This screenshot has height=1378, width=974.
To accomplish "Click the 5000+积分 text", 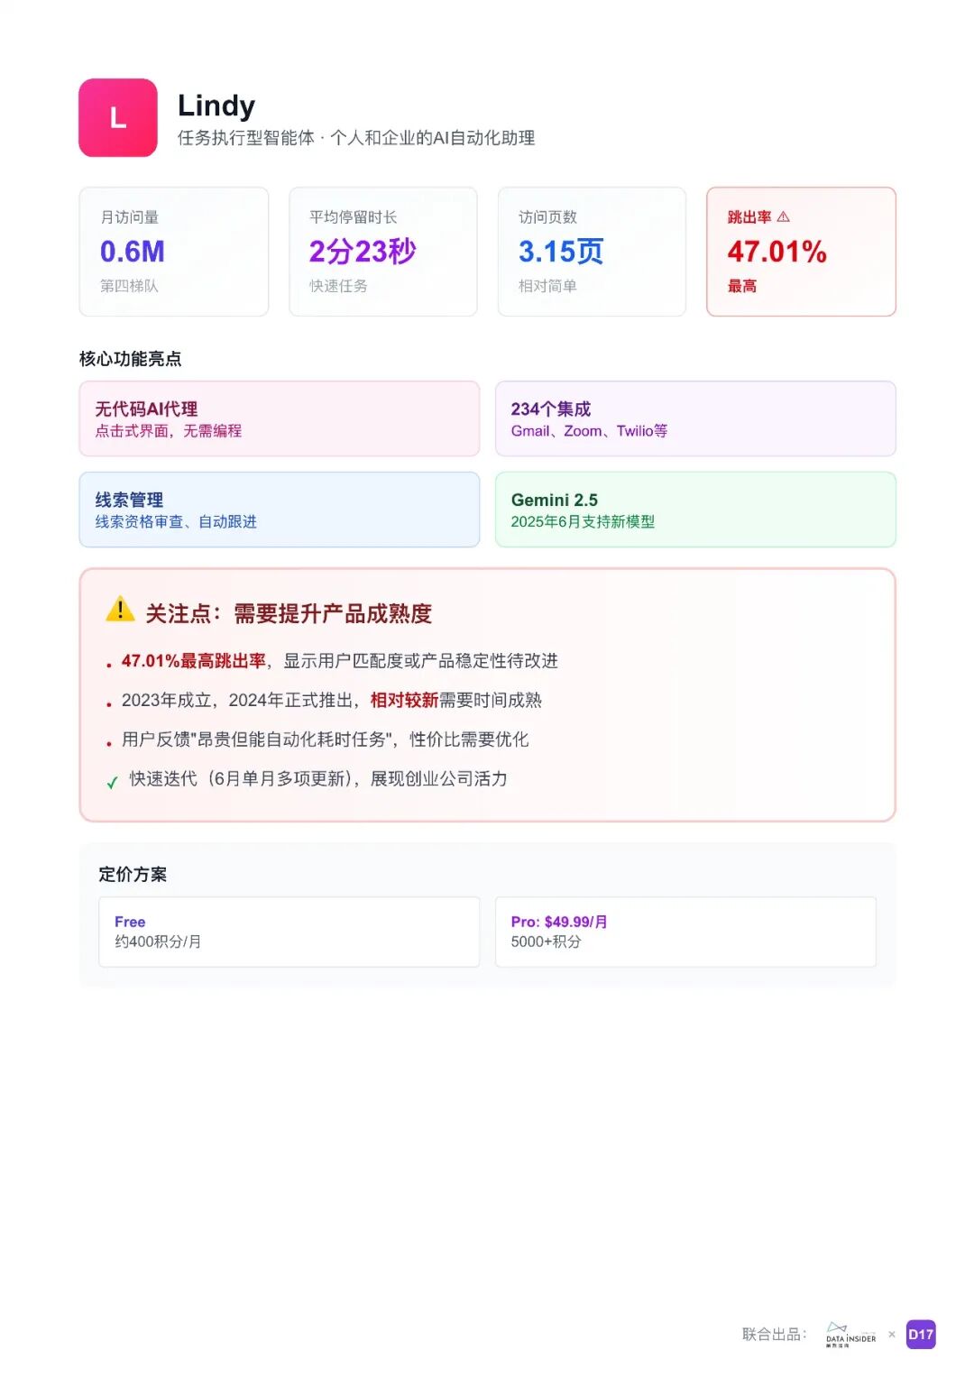I will coord(546,942).
